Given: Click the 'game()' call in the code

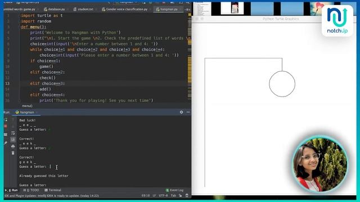Looking at the screenshot, I should click(46, 66).
